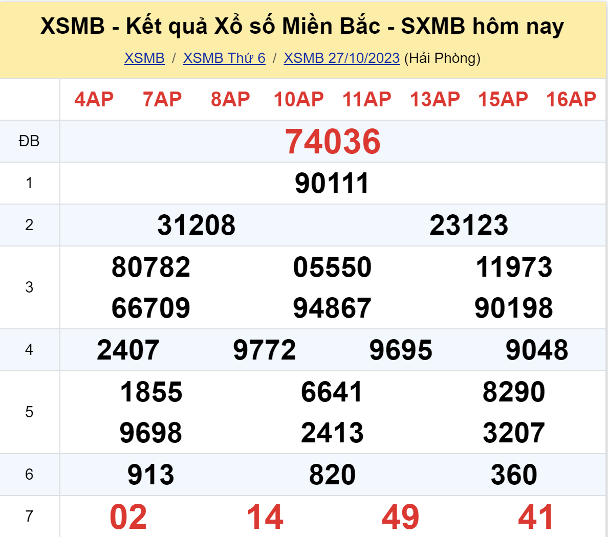Select second prize number 23123
Viewport: 608px width, 537px height.
pos(469,225)
